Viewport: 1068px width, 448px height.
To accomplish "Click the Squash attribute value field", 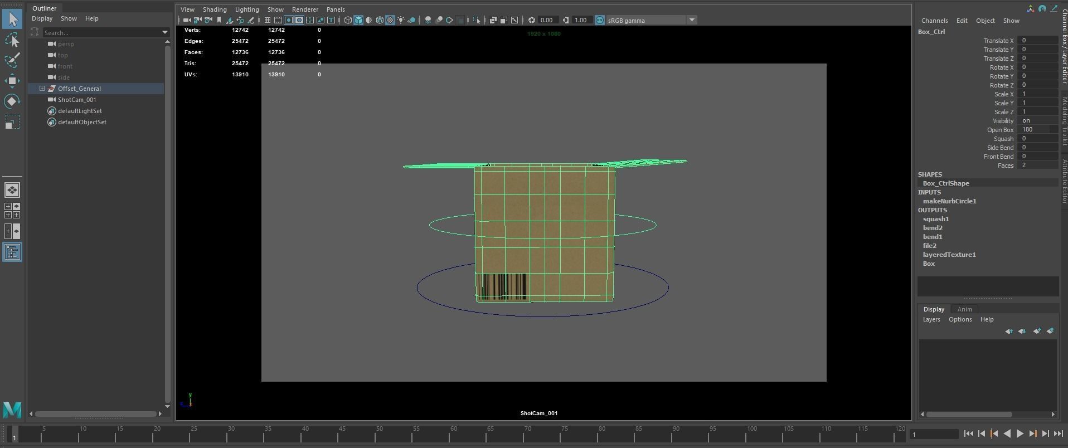I will pyautogui.click(x=1037, y=139).
